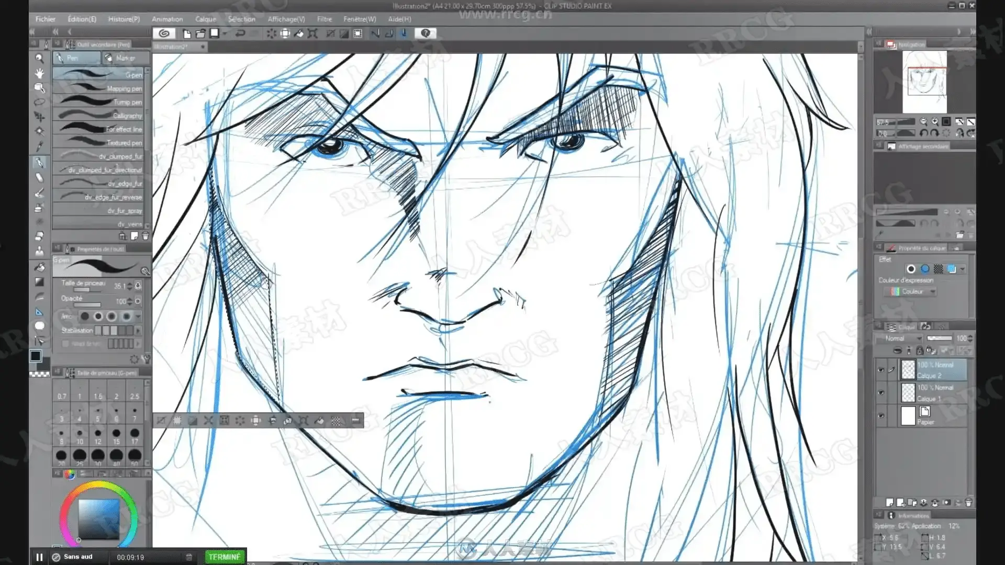
Task: Open the Calque menu
Action: point(206,19)
